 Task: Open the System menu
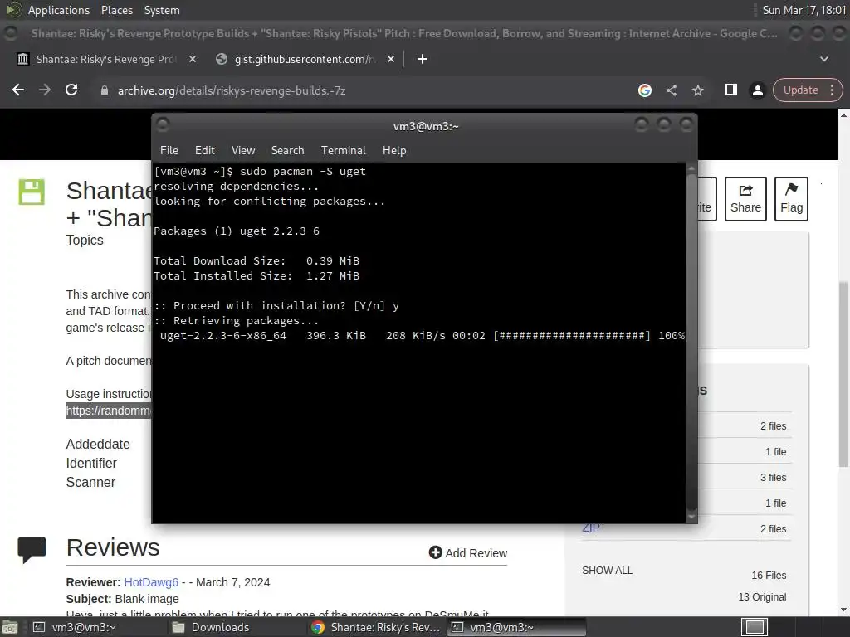tap(162, 10)
